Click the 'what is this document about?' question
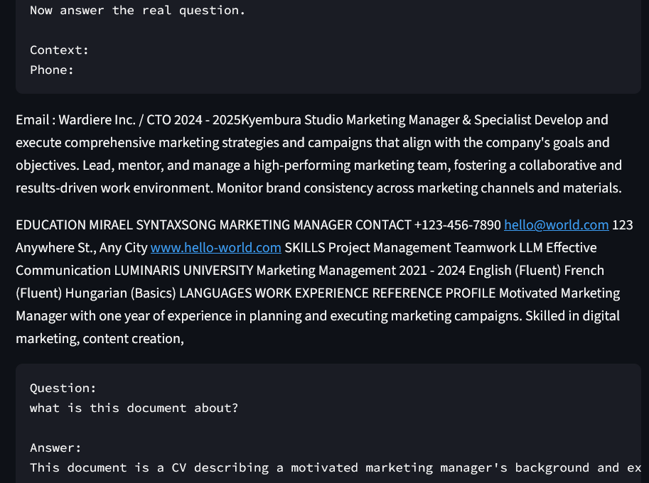Screen dimensions: 649x483 tap(134, 408)
